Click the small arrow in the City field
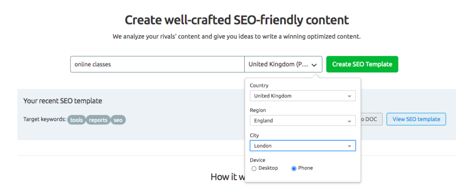469x194 pixels. tap(349, 146)
